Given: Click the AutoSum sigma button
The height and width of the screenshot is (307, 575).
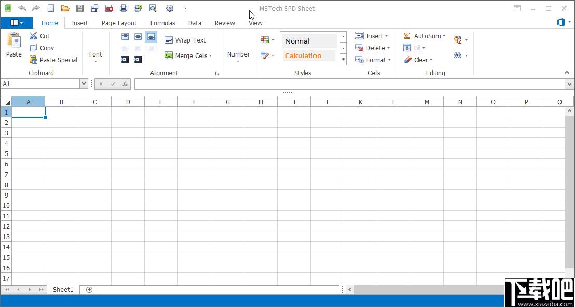Looking at the screenshot, I should click(x=424, y=36).
